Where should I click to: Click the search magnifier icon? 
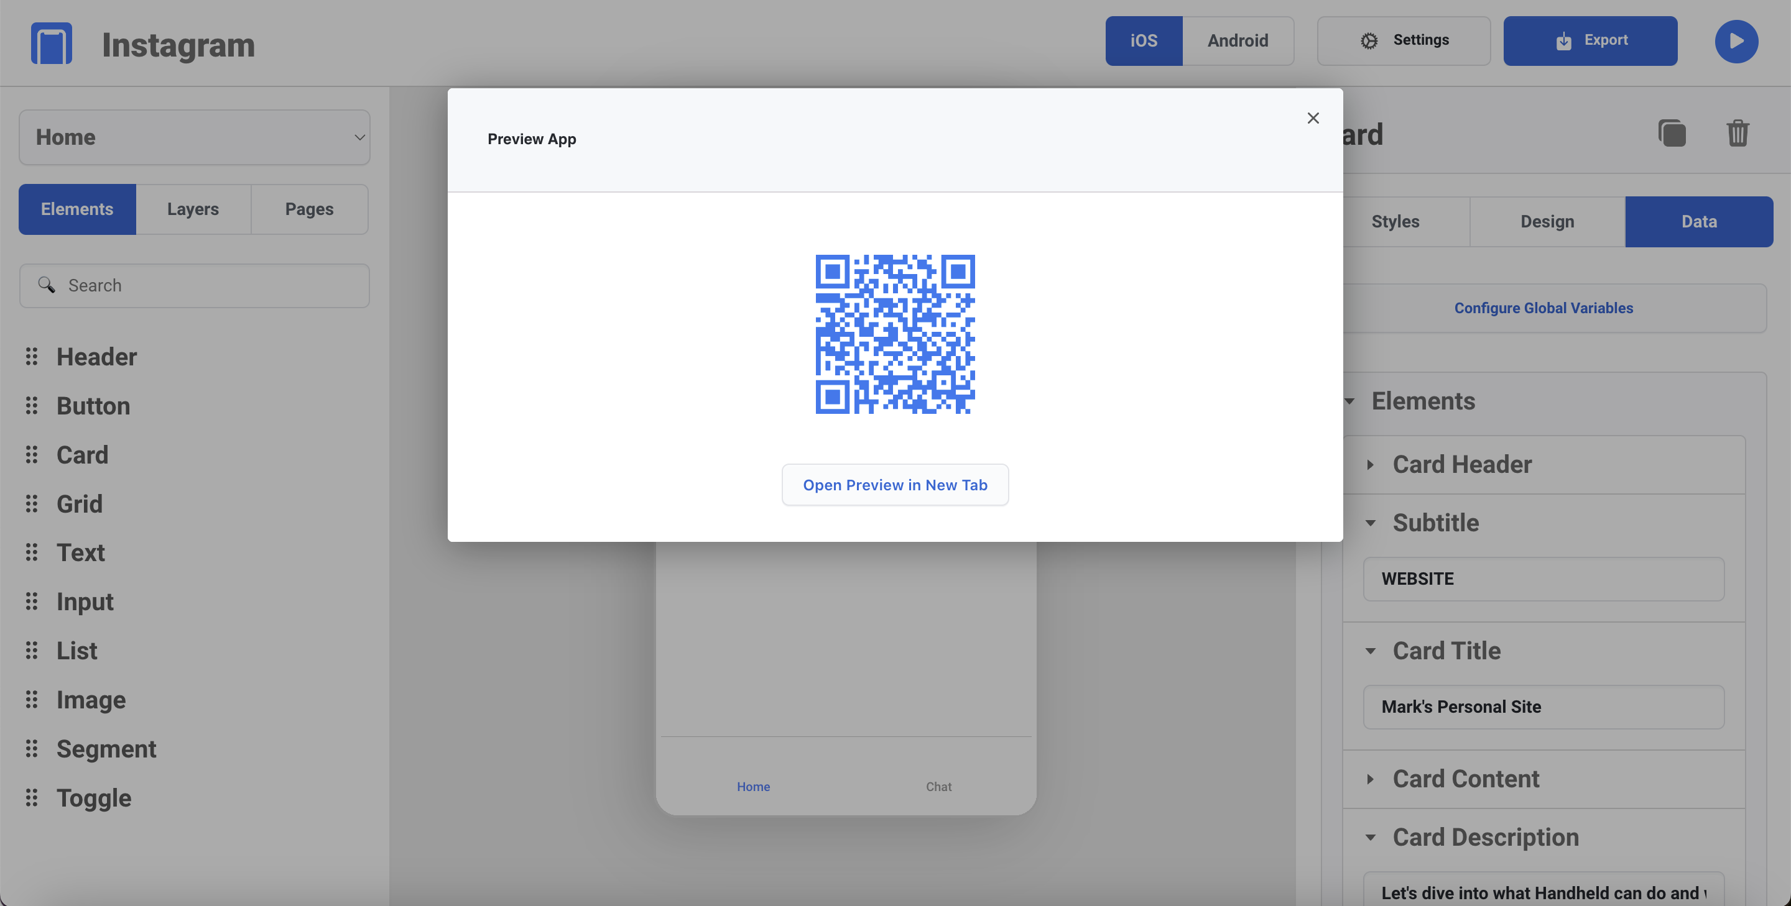(47, 285)
